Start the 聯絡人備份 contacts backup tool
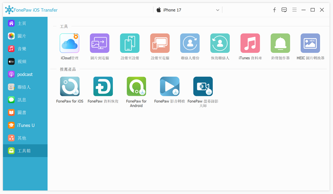Screen dimensions: 333x194 tap(190, 43)
